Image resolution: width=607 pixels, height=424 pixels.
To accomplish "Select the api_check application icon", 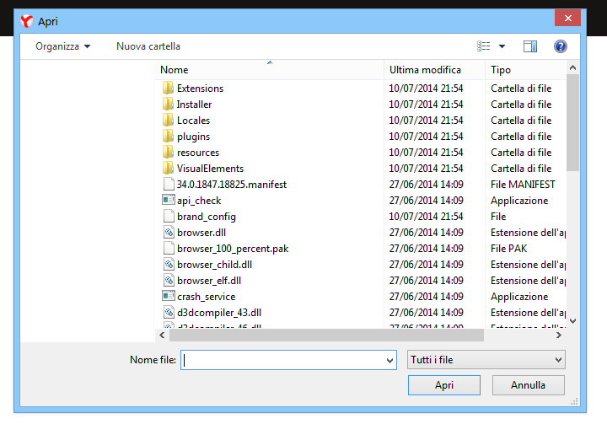I will 168,200.
